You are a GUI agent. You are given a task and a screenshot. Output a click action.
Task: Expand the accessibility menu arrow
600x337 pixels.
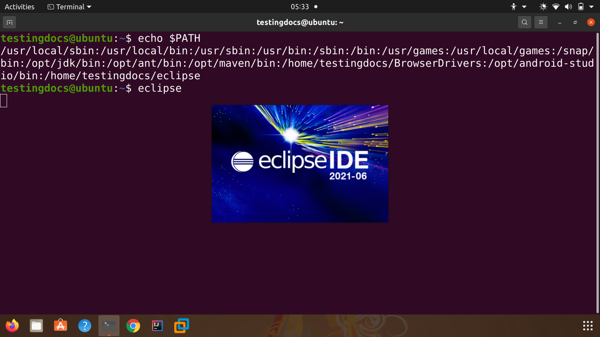click(x=525, y=6)
